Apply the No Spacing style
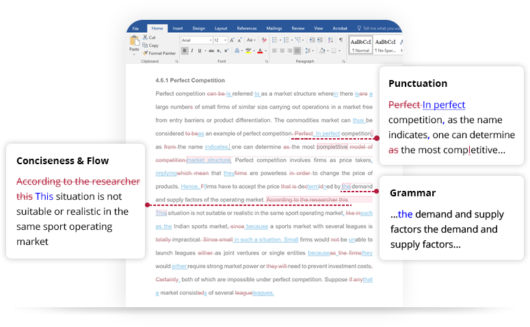Screen dimensions: 530x327 pyautogui.click(x=385, y=45)
